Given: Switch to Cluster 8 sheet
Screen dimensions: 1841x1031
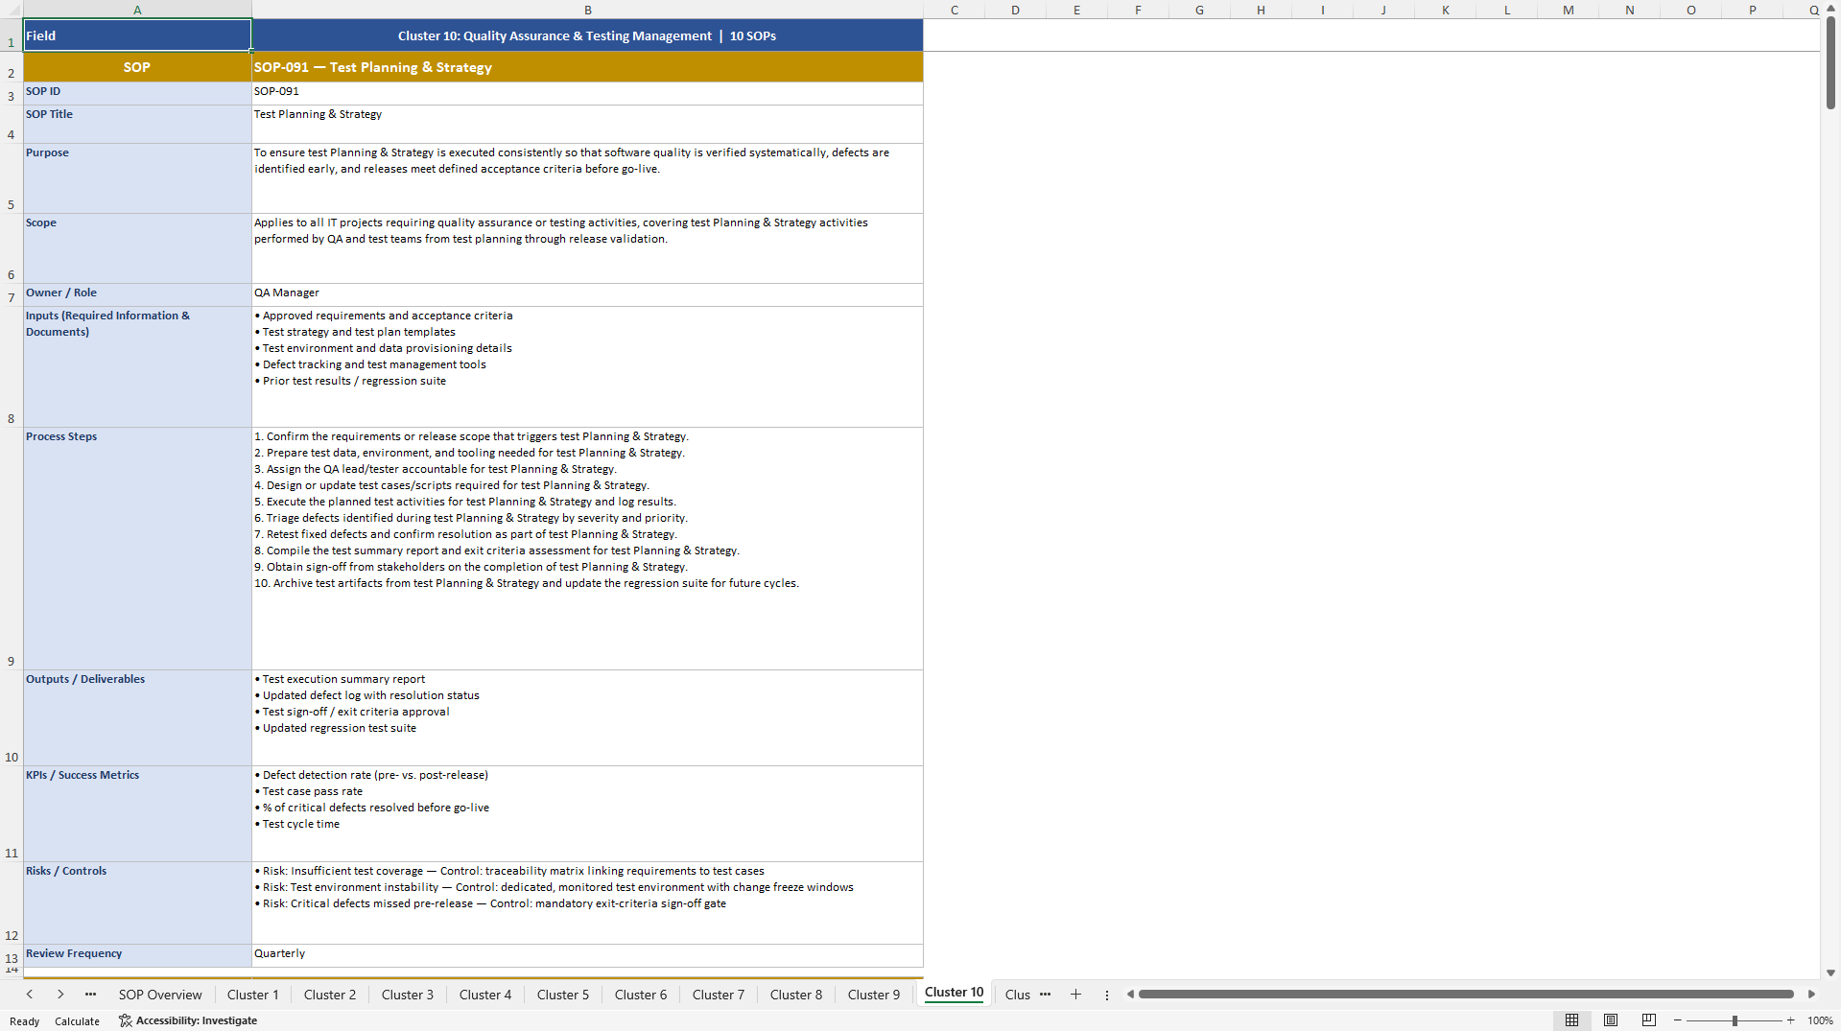Looking at the screenshot, I should point(796,995).
